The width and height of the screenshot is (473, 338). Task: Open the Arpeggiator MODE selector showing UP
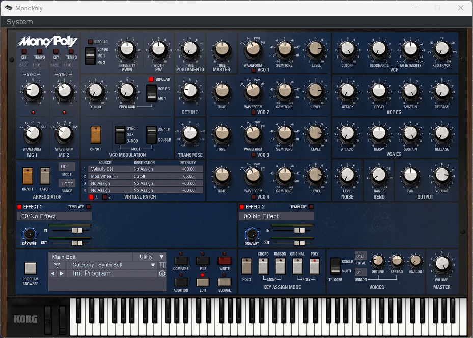(x=67, y=167)
